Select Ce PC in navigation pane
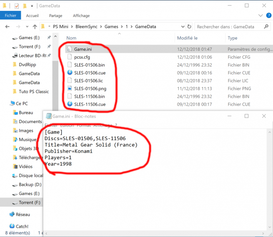The height and width of the screenshot is (237, 273). coord(22,104)
